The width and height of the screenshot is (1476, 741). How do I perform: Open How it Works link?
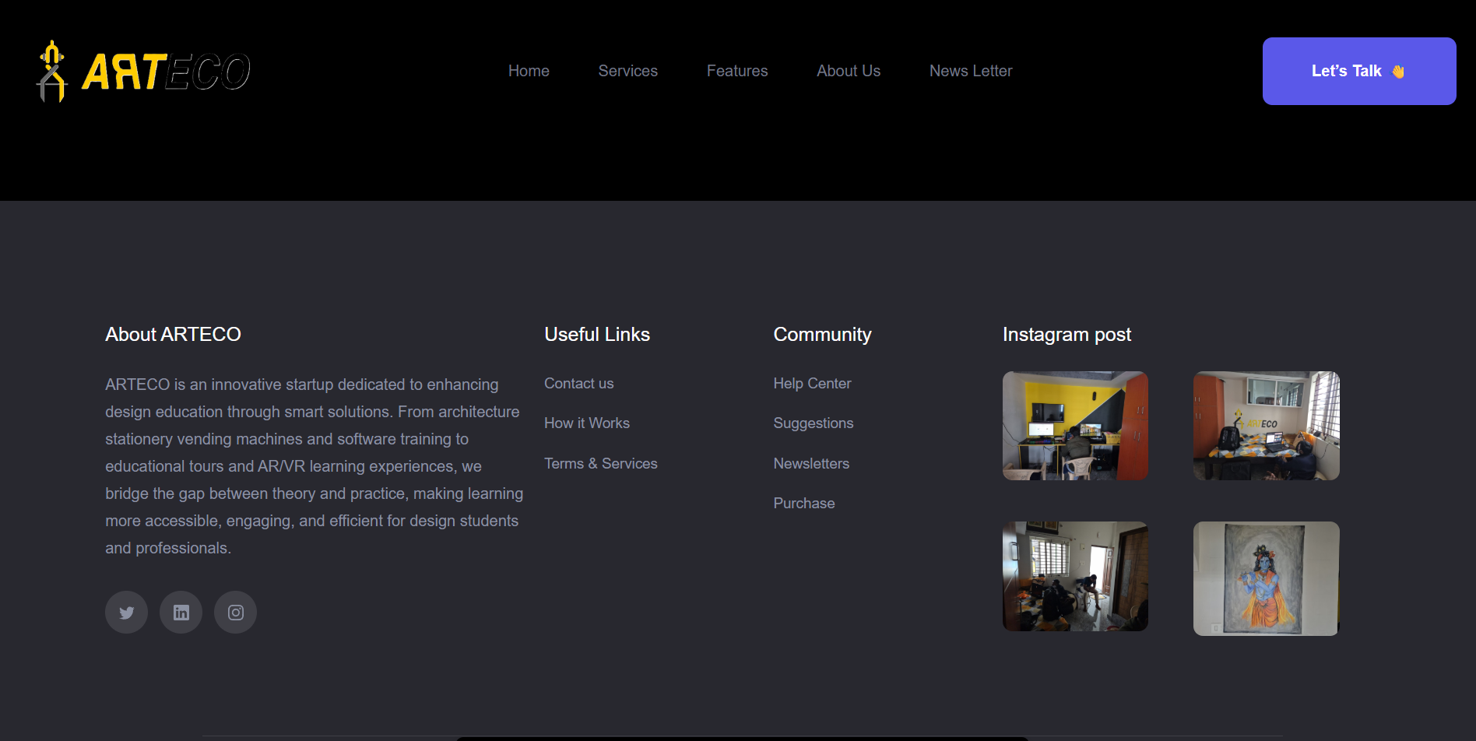[x=586, y=423]
